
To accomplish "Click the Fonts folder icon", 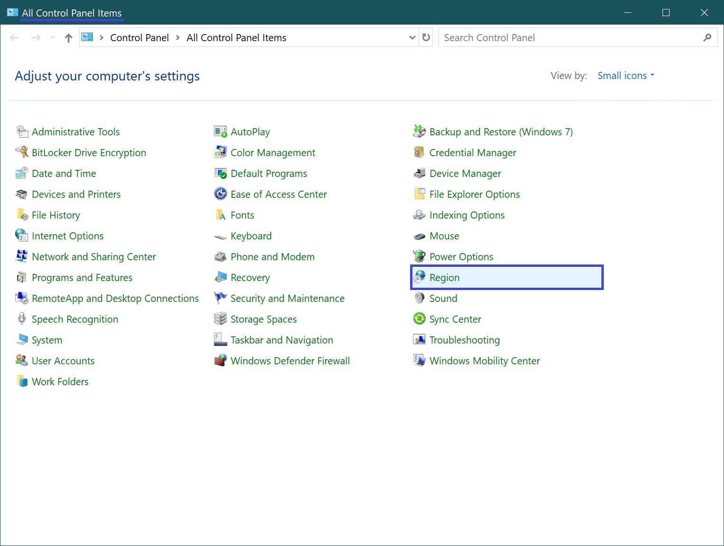I will pos(221,215).
